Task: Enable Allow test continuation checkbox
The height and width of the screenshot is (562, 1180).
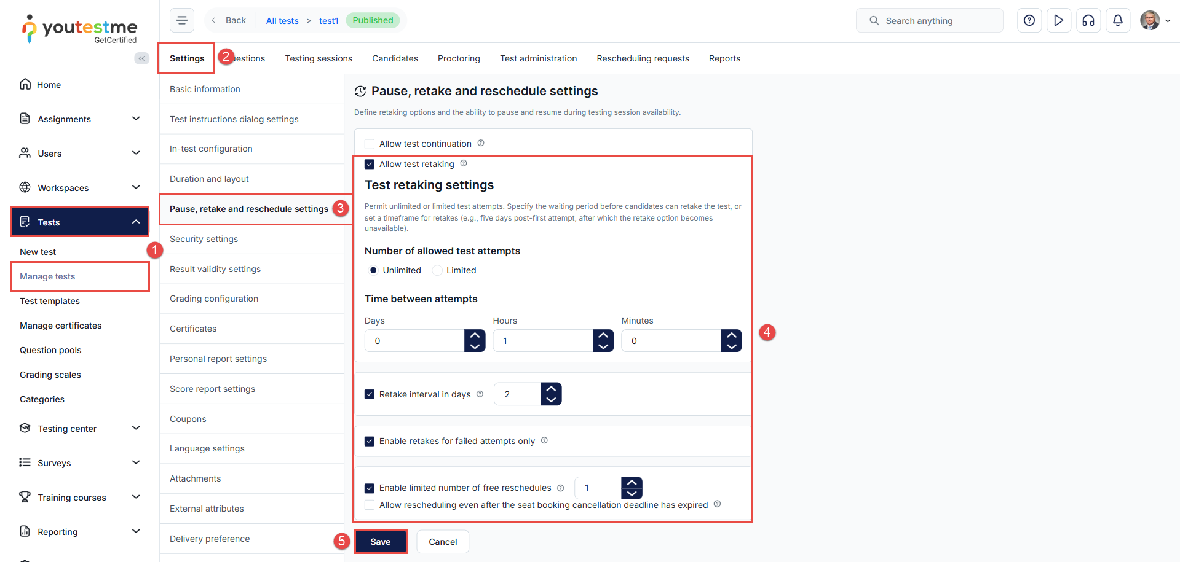Action: point(370,144)
